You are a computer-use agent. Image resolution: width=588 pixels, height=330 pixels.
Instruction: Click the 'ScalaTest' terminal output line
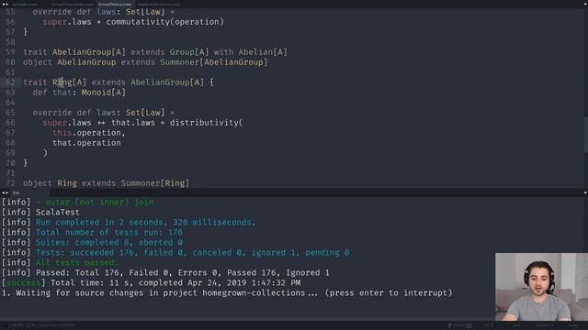pos(57,212)
